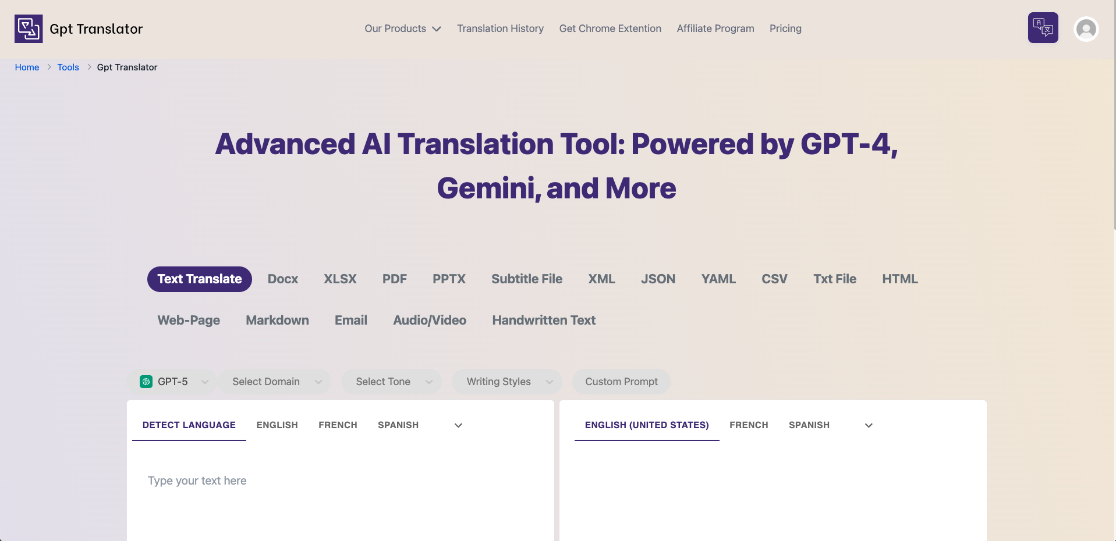
Task: Switch to the CSV tab
Action: click(774, 279)
